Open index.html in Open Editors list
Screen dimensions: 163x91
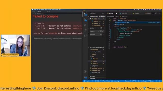(97, 26)
